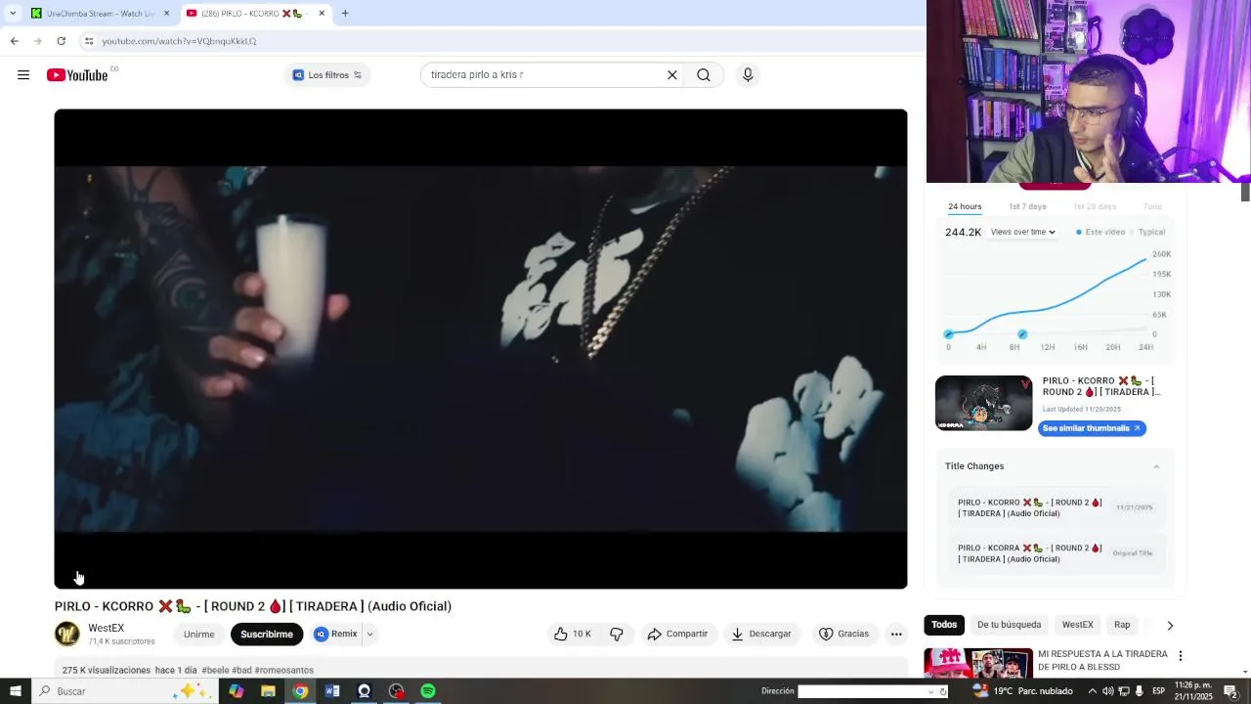Screen dimensions: 1251x704
Task: Select the Todos filter chip
Action: [944, 625]
